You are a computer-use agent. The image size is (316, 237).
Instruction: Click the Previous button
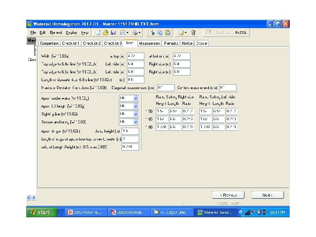(x=228, y=195)
